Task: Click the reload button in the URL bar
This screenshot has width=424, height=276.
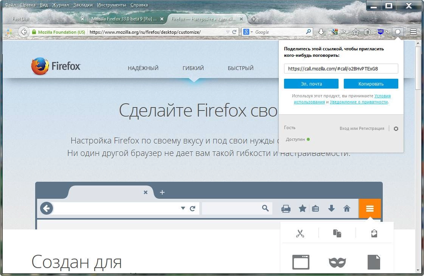Action: point(235,32)
